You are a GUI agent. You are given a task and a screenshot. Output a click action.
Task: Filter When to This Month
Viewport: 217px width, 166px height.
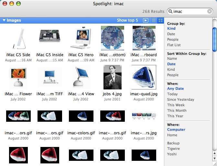pos(177,110)
